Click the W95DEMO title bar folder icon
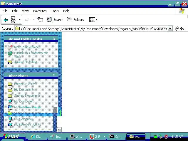The width and height of the screenshot is (188, 141). 3,3
